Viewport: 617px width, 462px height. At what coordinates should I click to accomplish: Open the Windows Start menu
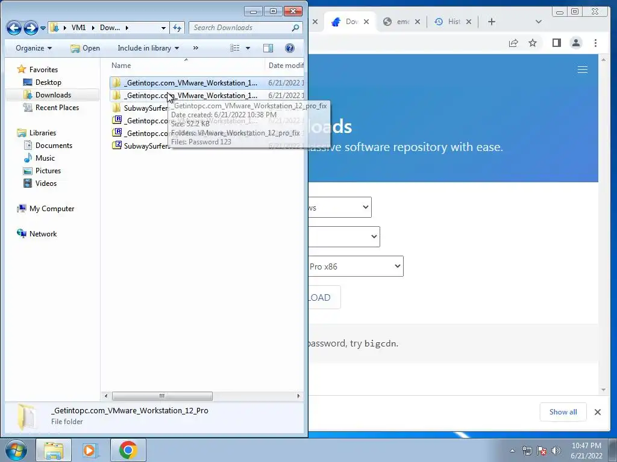tap(16, 450)
